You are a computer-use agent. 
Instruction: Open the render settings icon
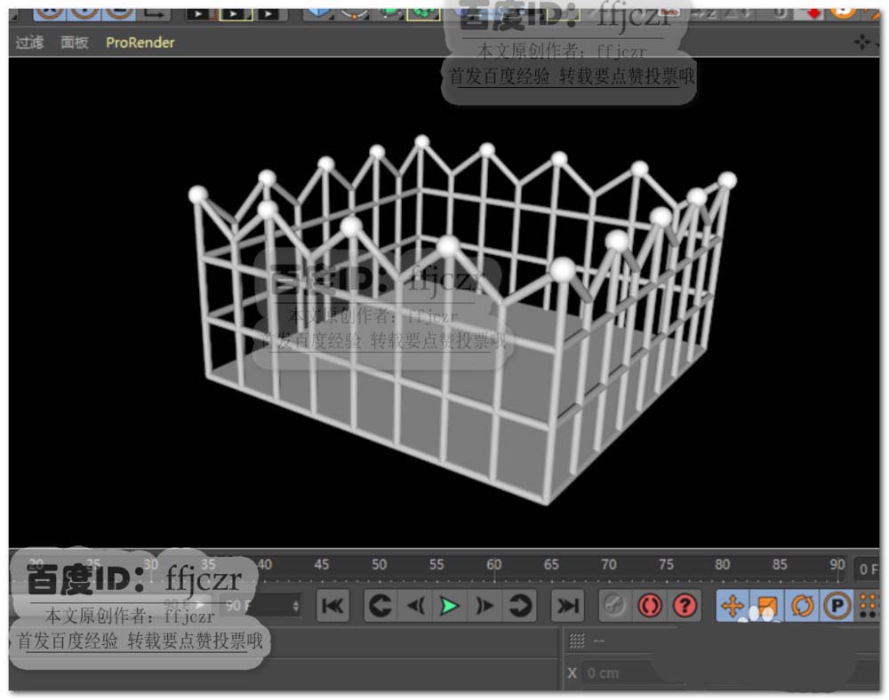[x=269, y=14]
